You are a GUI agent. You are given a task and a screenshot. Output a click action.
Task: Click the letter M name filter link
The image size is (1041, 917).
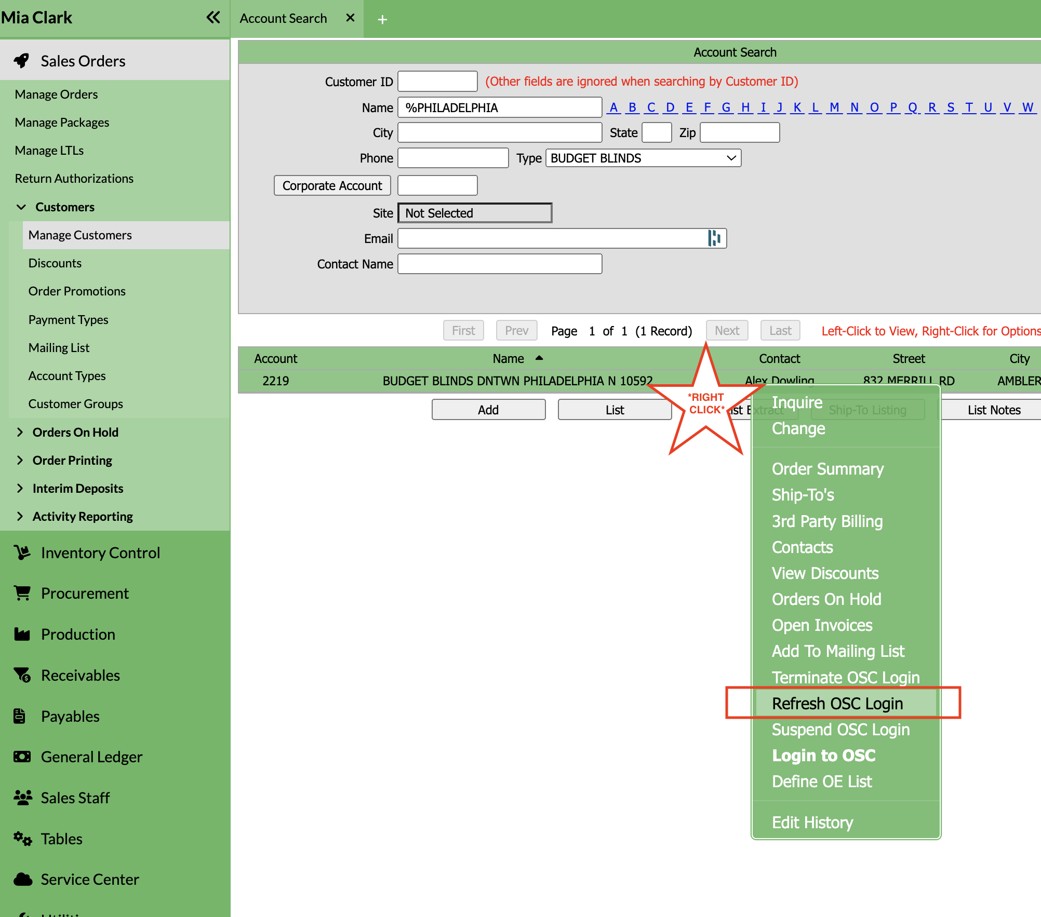(834, 107)
